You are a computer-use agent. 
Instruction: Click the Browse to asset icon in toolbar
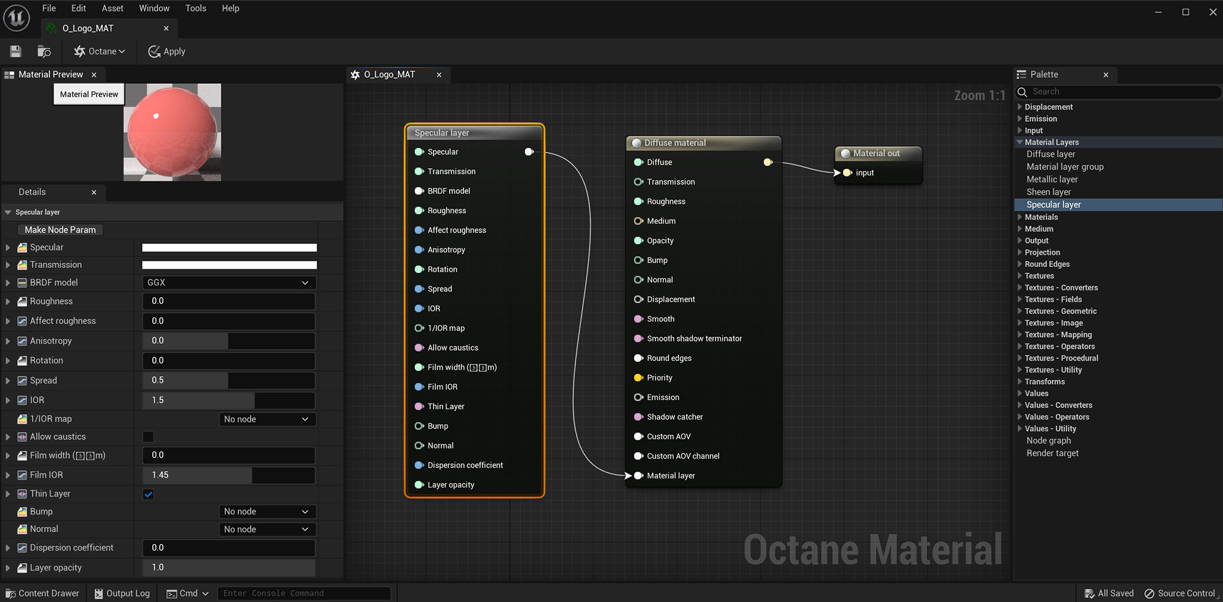[44, 51]
